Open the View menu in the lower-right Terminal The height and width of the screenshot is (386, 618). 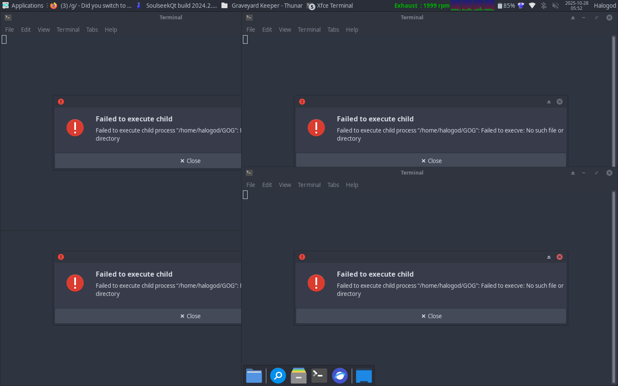pyautogui.click(x=285, y=185)
